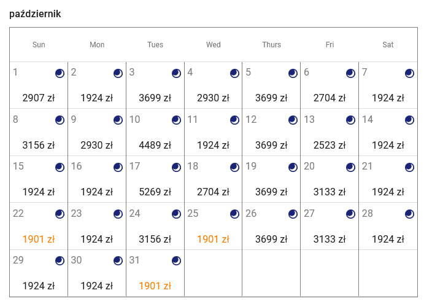The height and width of the screenshot is (301, 424).
Task: Click the moon icon on day 24
Action: coord(176,214)
